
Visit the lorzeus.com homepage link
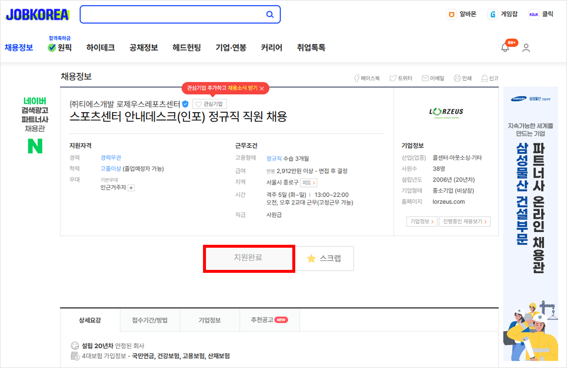(x=449, y=201)
